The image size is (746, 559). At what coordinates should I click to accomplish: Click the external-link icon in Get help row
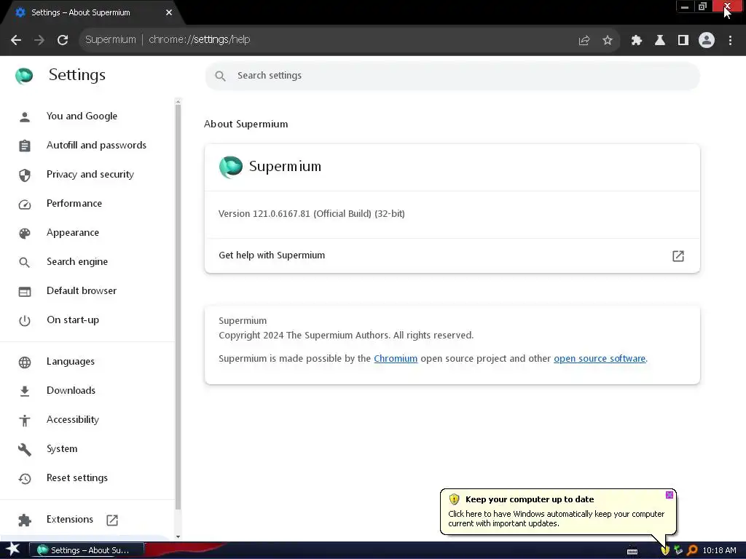tap(678, 256)
